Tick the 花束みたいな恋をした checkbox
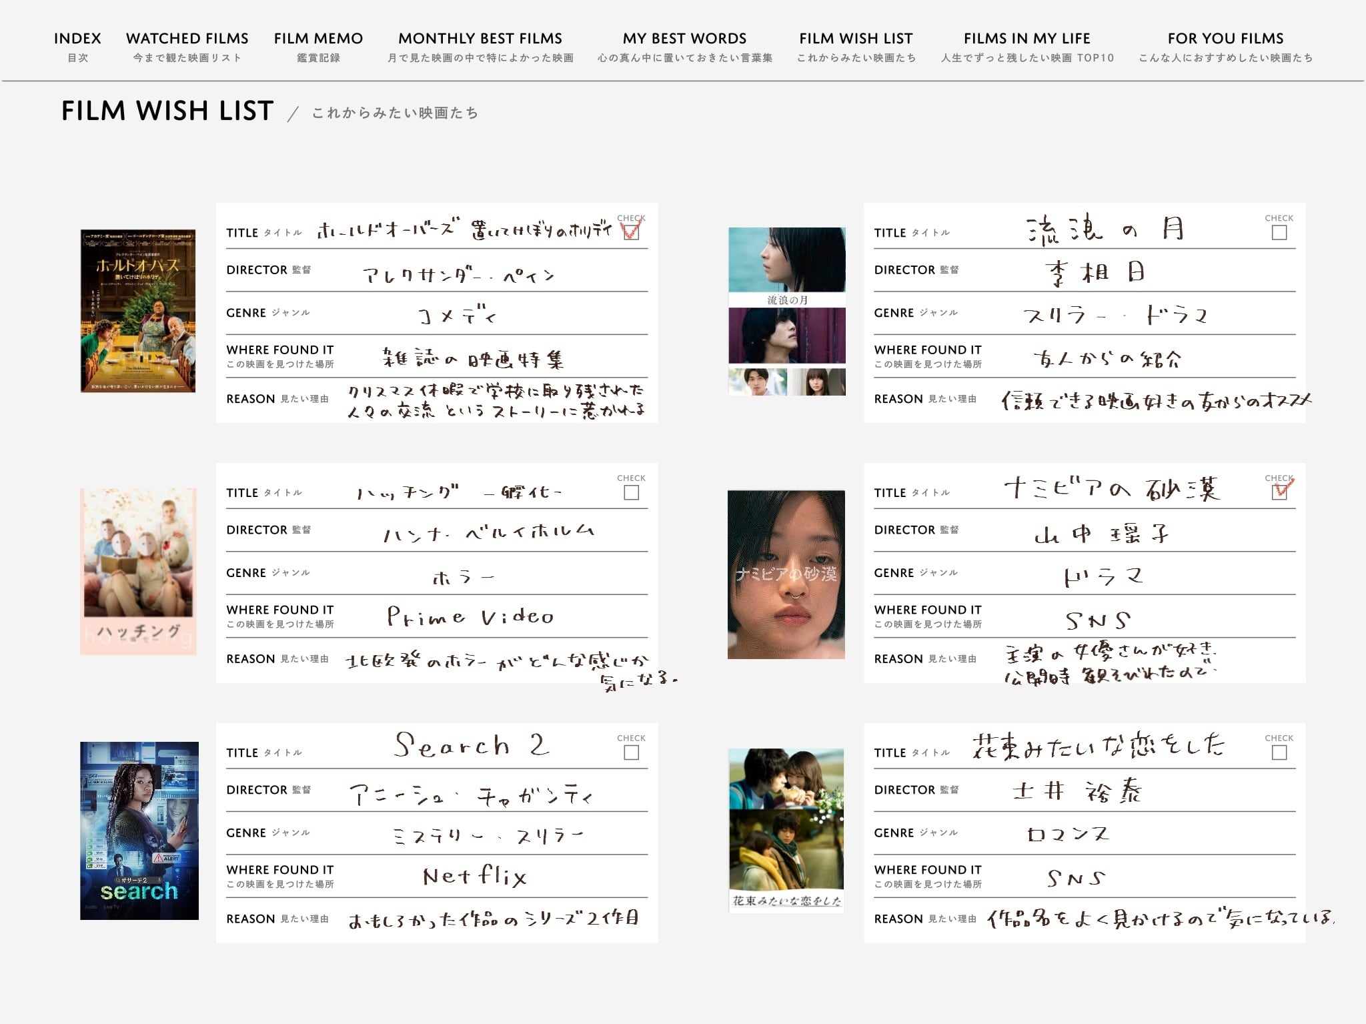Image resolution: width=1366 pixels, height=1024 pixels. [1279, 752]
